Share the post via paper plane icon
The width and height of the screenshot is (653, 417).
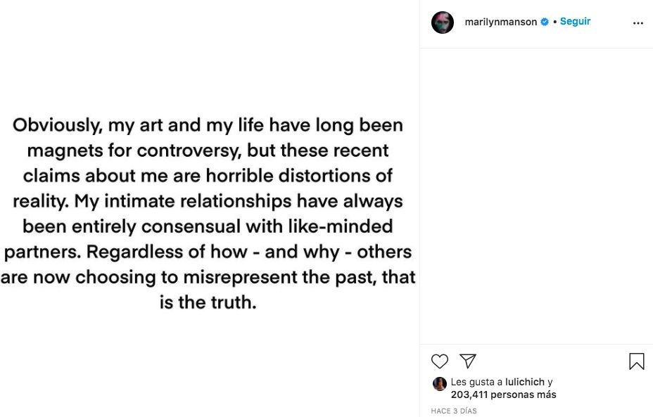point(468,361)
